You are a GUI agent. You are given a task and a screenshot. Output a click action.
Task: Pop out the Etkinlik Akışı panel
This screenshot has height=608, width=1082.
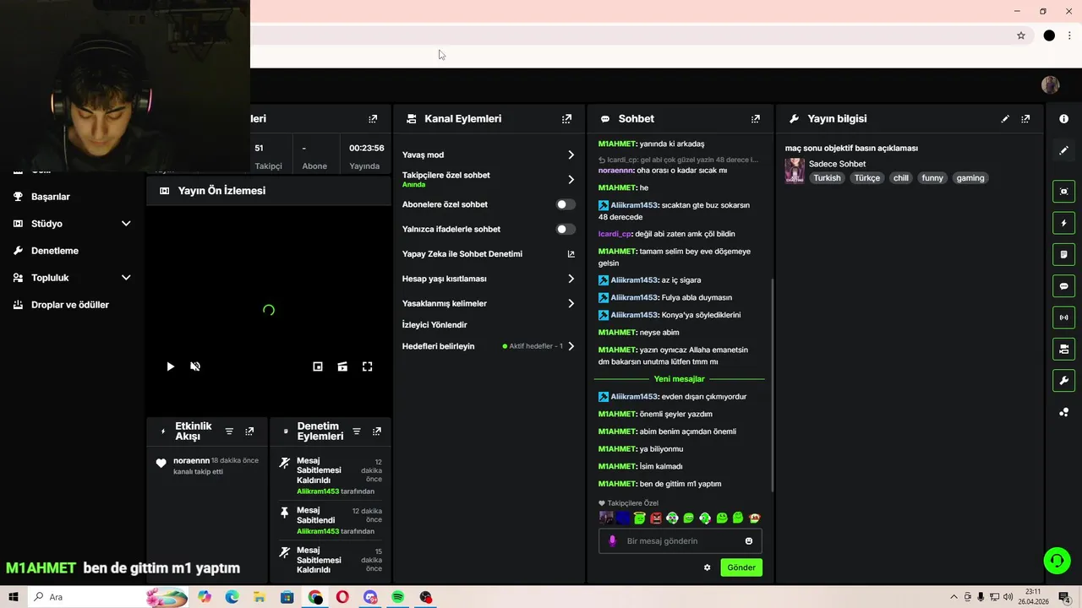pyautogui.click(x=249, y=432)
